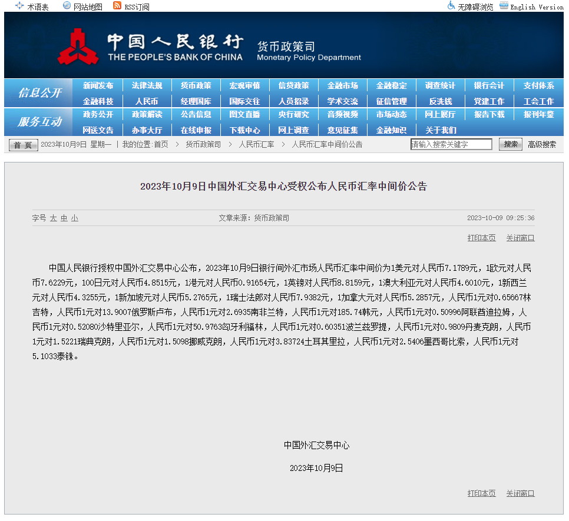Open the 人员招录 menu item
The height and width of the screenshot is (521, 569).
pos(293,101)
